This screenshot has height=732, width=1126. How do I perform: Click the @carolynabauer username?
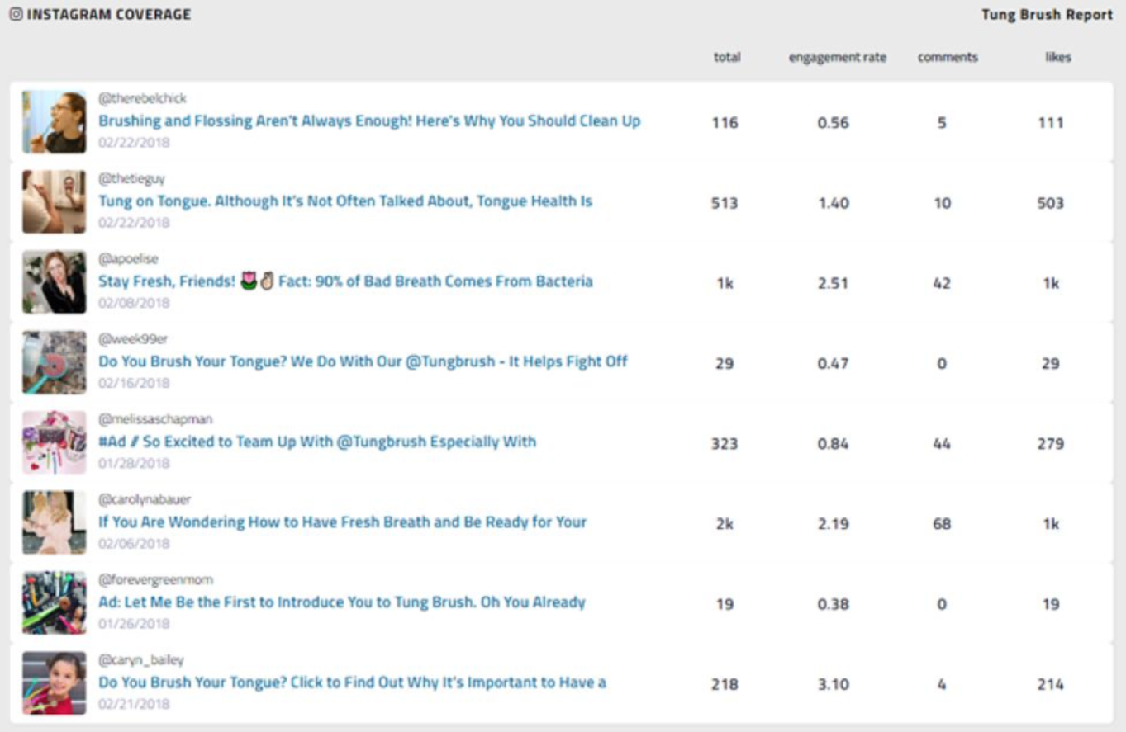[145, 499]
